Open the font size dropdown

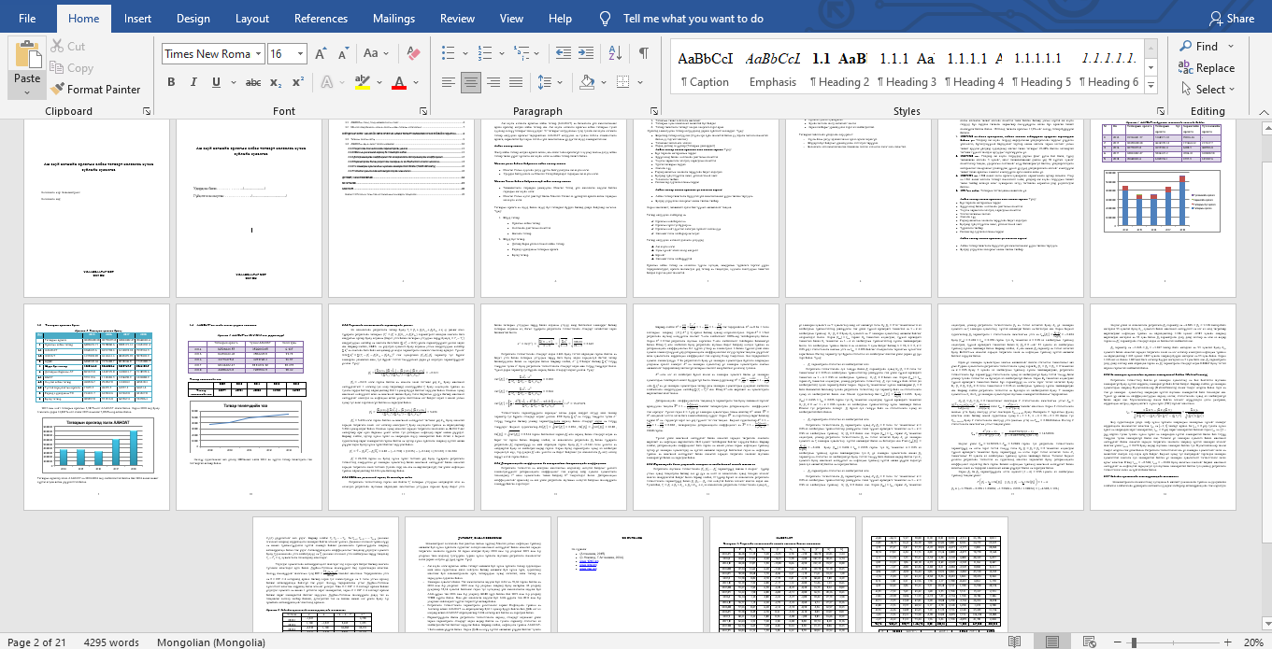point(302,54)
